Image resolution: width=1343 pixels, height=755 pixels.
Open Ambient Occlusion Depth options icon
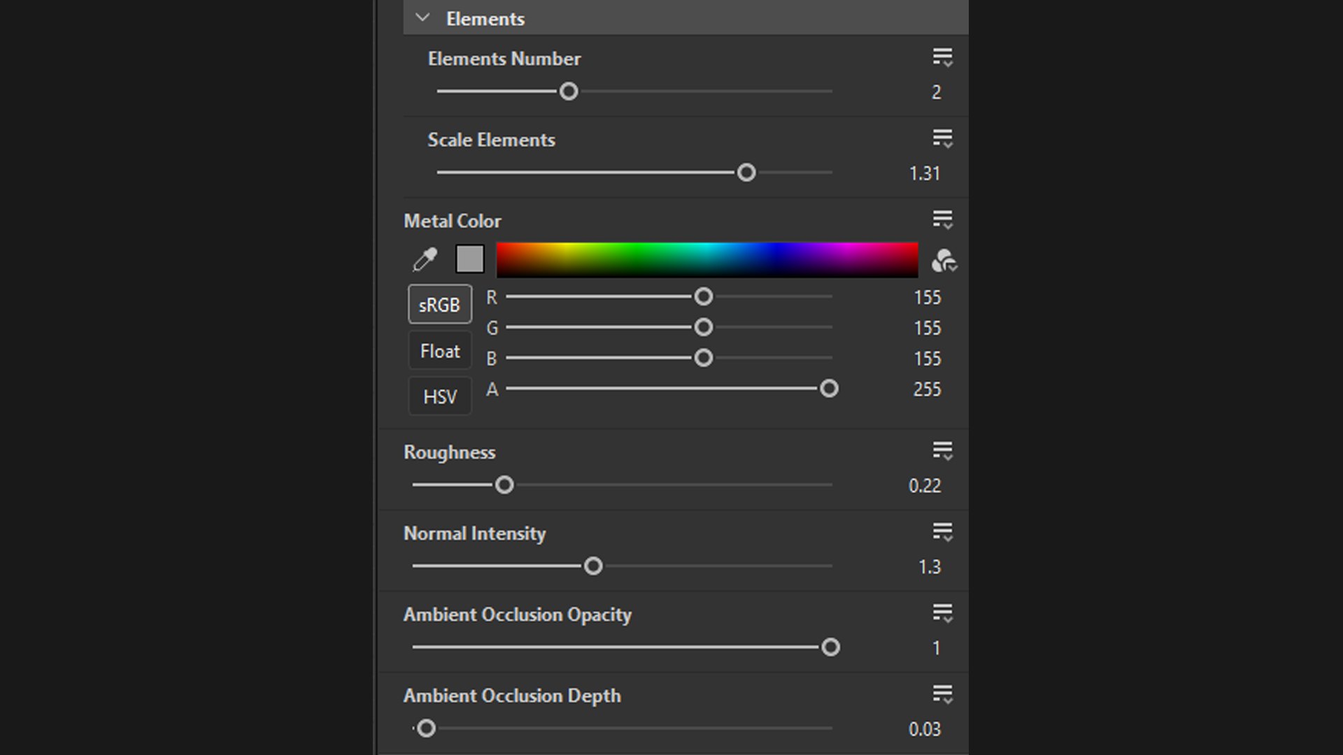(942, 694)
